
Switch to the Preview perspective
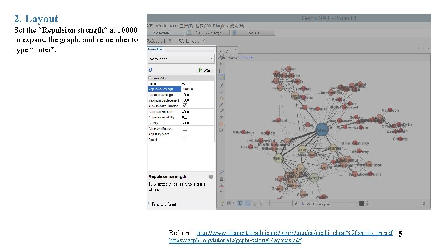click(x=253, y=33)
